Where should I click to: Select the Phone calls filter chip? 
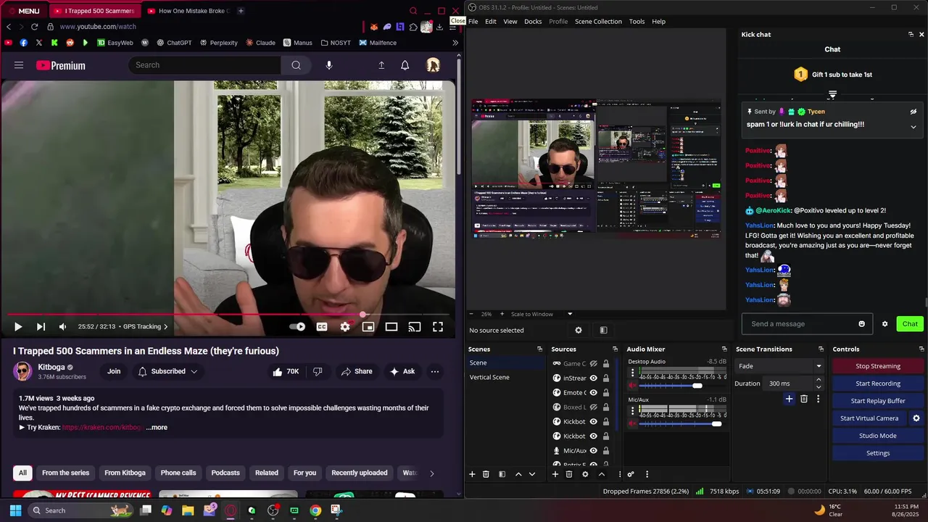coord(178,473)
